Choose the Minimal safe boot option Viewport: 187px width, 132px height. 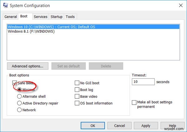click(x=20, y=90)
